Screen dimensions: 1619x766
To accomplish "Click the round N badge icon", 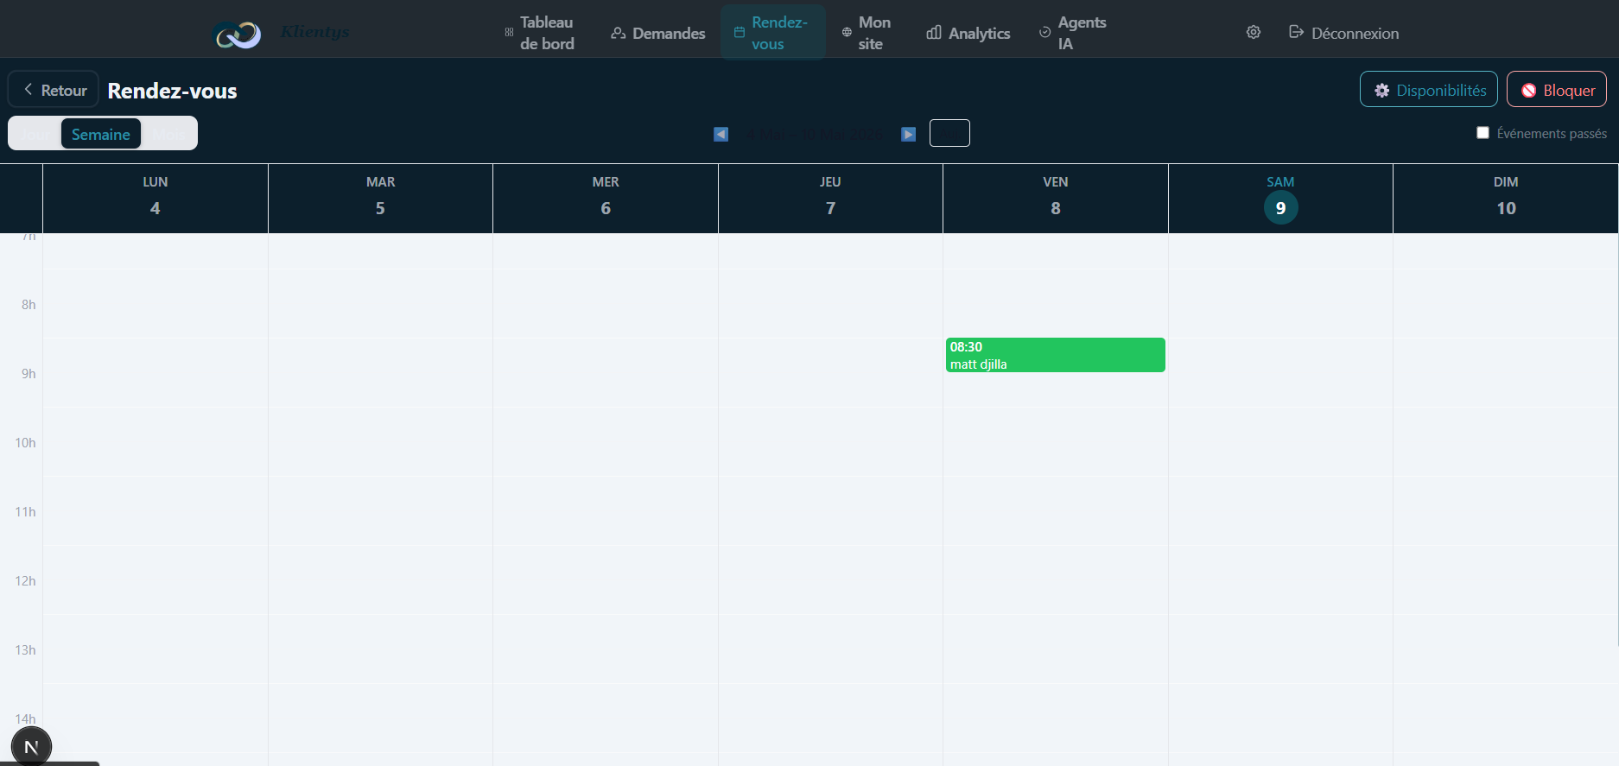I will click(x=31, y=747).
